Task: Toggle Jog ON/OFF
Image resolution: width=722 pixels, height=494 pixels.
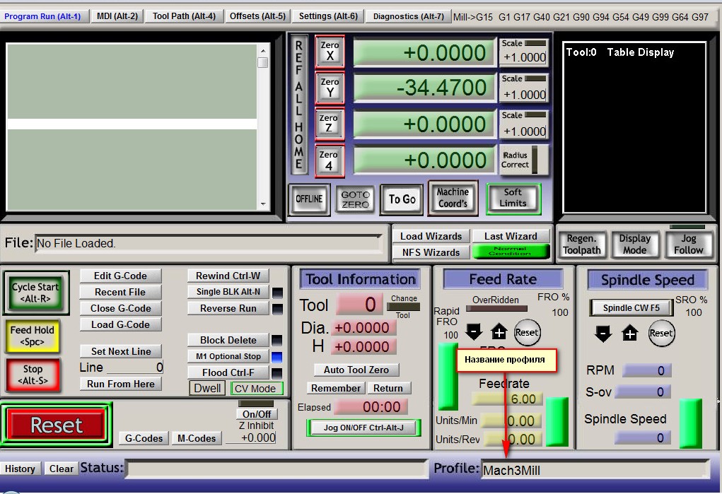Action: 363,428
